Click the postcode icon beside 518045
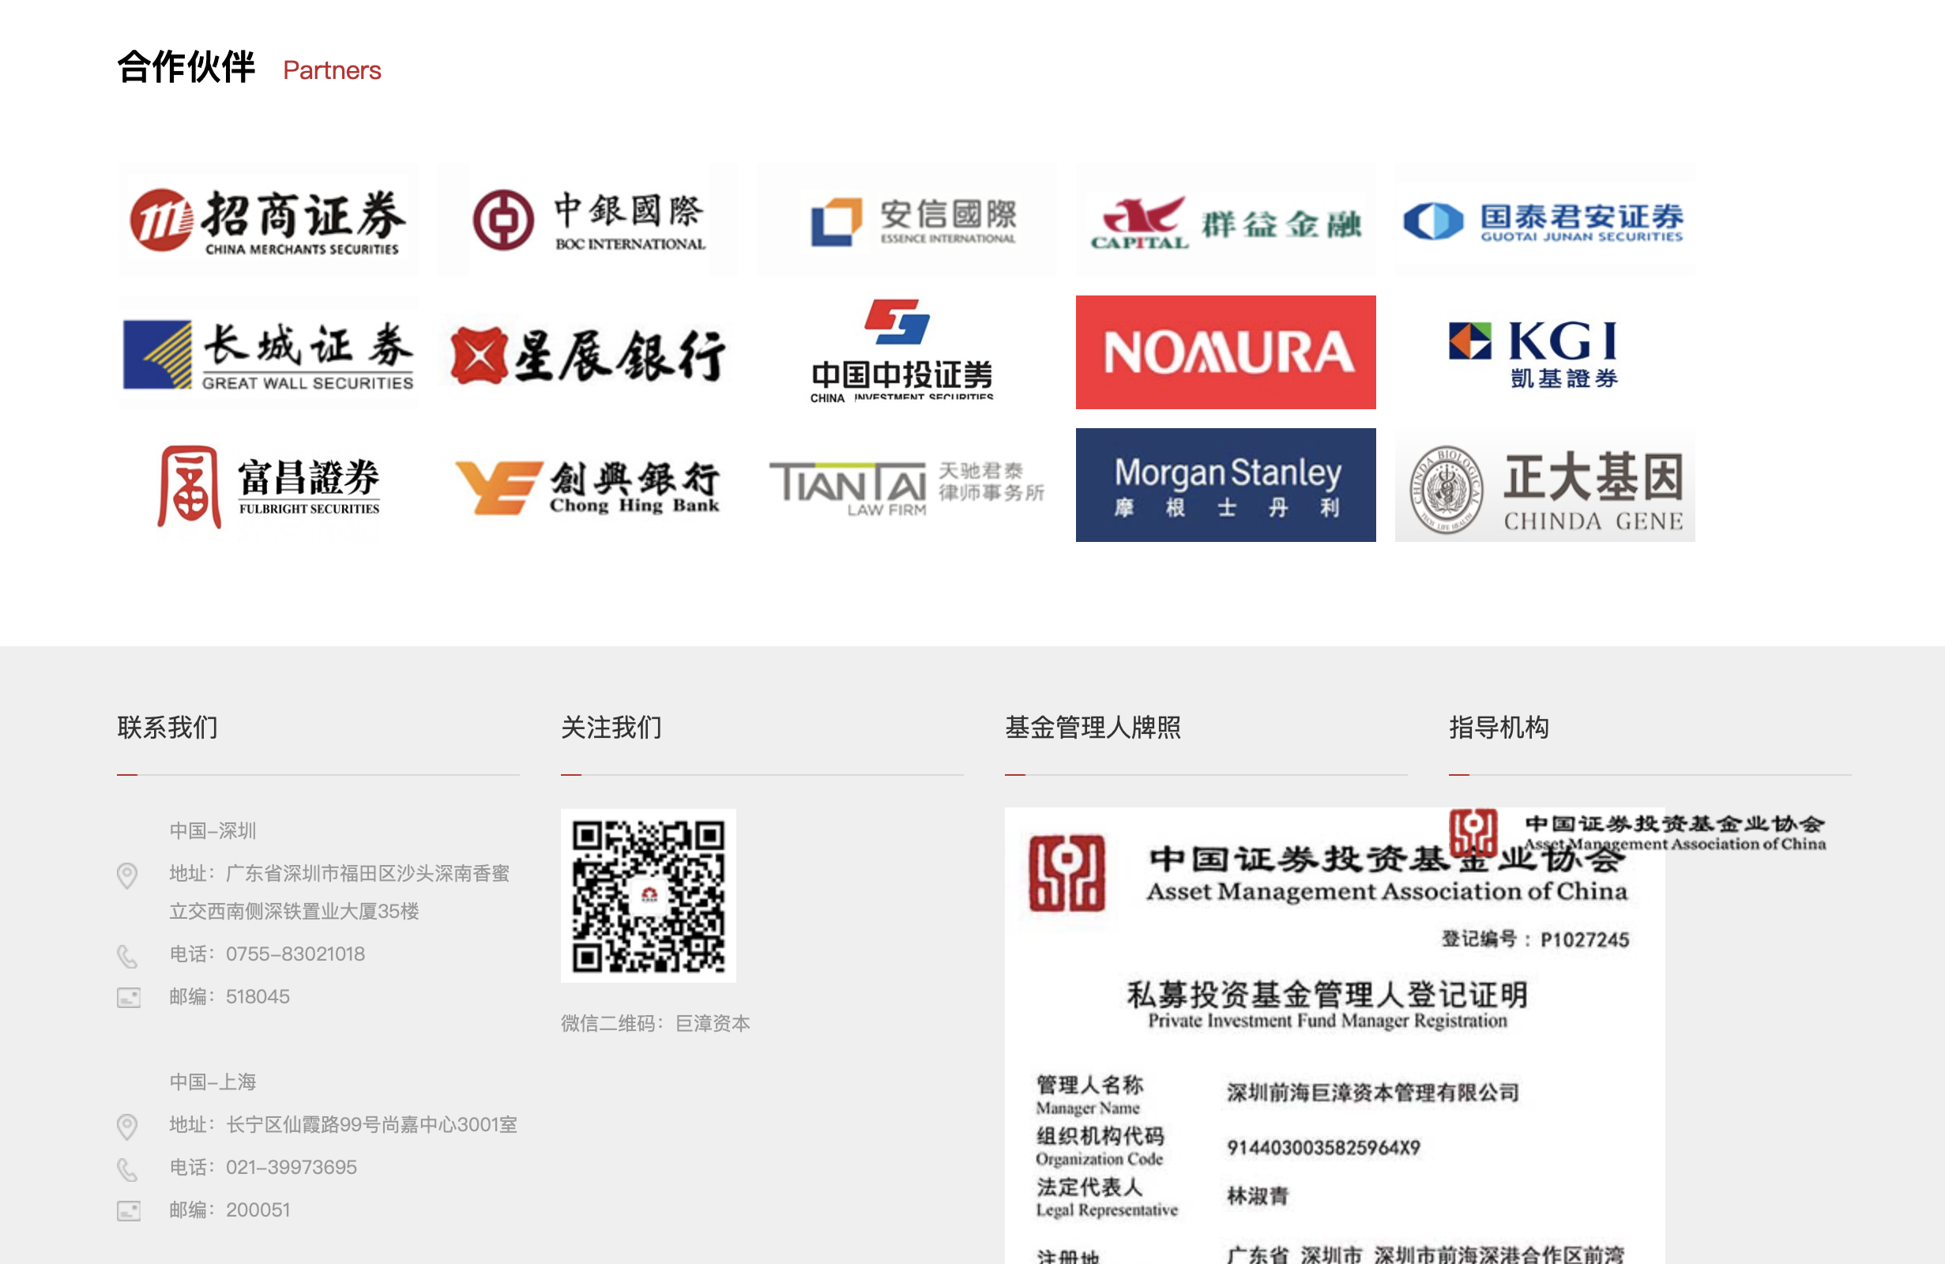1945x1264 pixels. (x=128, y=998)
